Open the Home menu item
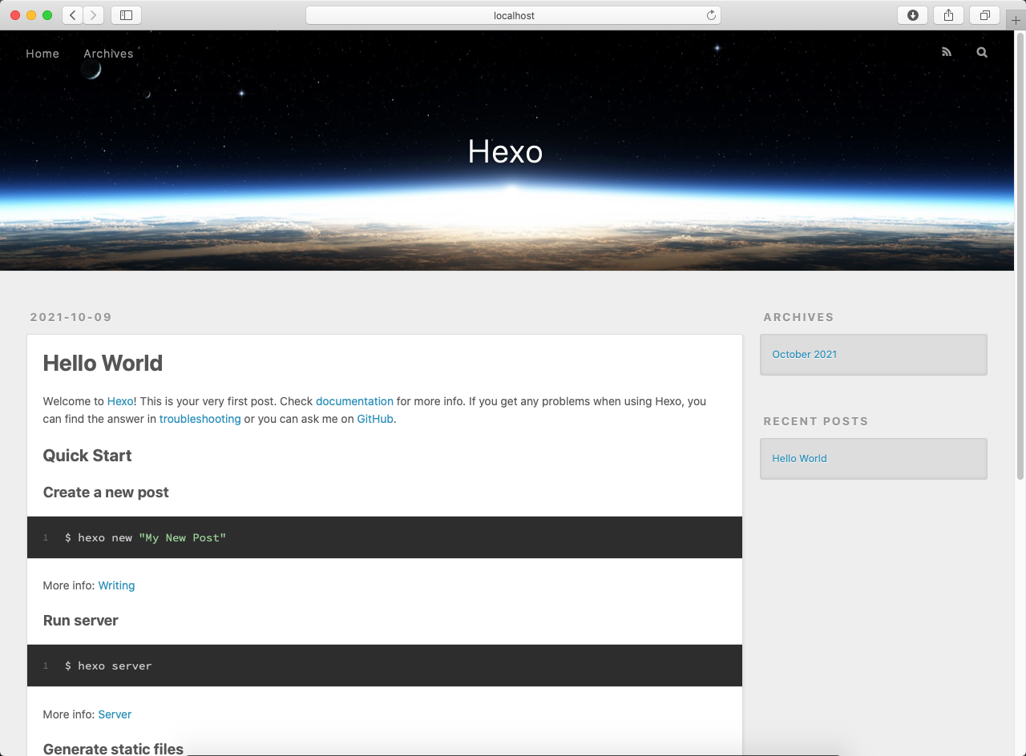The width and height of the screenshot is (1026, 756). click(x=42, y=54)
